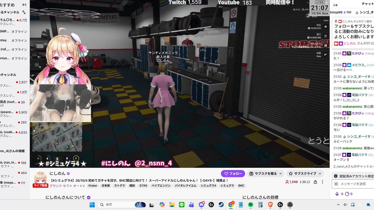
Task: Click the 日本語 tag
Action: click(x=106, y=186)
